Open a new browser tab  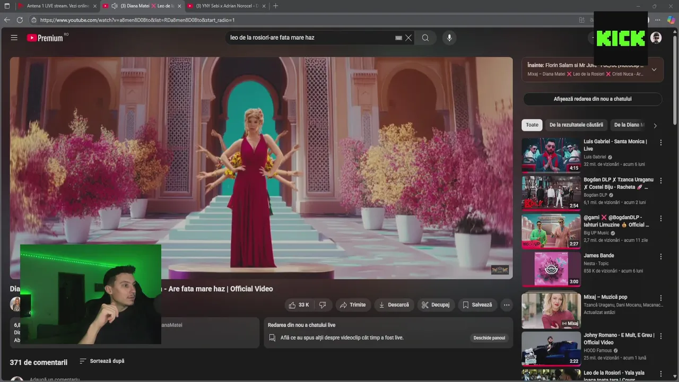click(275, 6)
